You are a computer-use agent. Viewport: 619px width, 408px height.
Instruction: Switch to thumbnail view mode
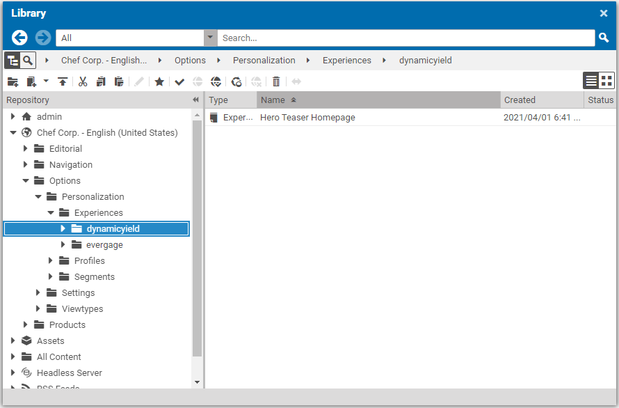pos(607,80)
